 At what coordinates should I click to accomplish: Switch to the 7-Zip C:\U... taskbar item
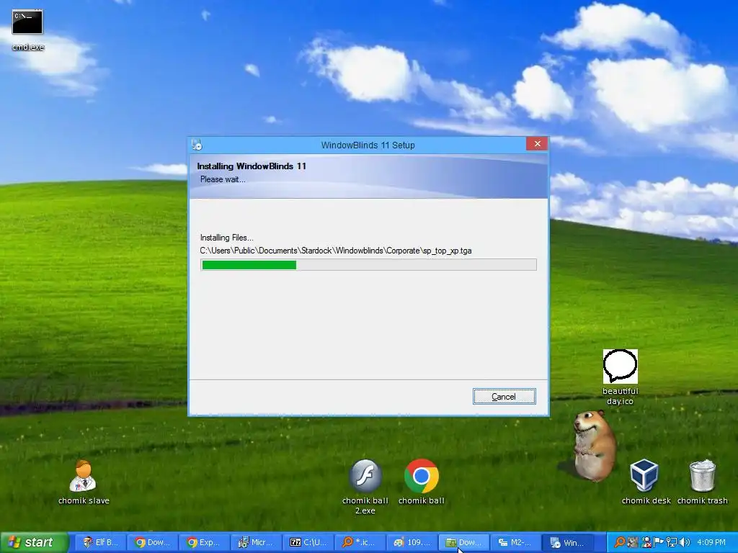click(308, 542)
